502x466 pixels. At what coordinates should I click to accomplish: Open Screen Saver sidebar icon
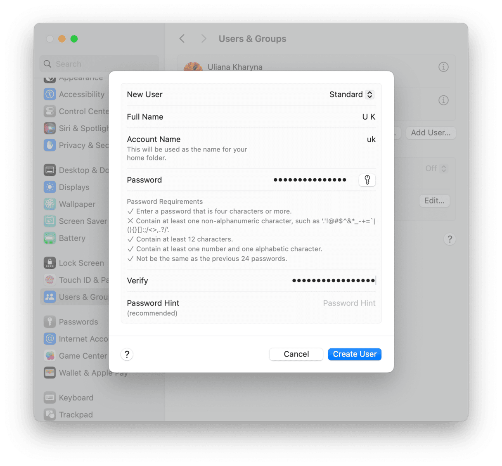tap(50, 221)
